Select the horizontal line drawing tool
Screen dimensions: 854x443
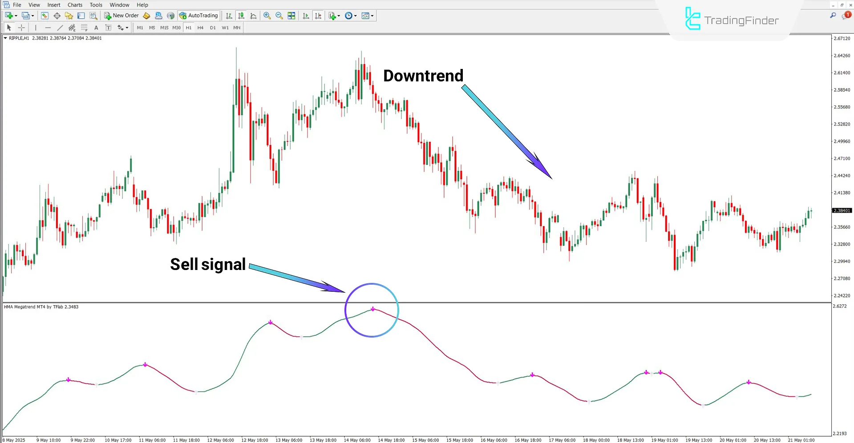tap(48, 27)
